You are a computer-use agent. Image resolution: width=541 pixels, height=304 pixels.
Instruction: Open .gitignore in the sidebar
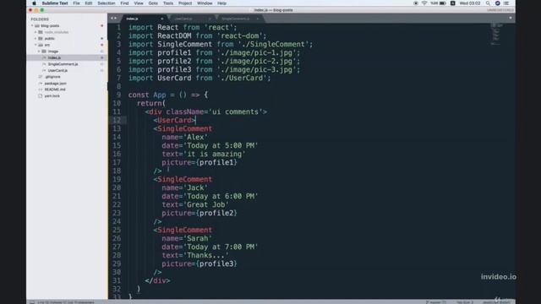(x=52, y=77)
